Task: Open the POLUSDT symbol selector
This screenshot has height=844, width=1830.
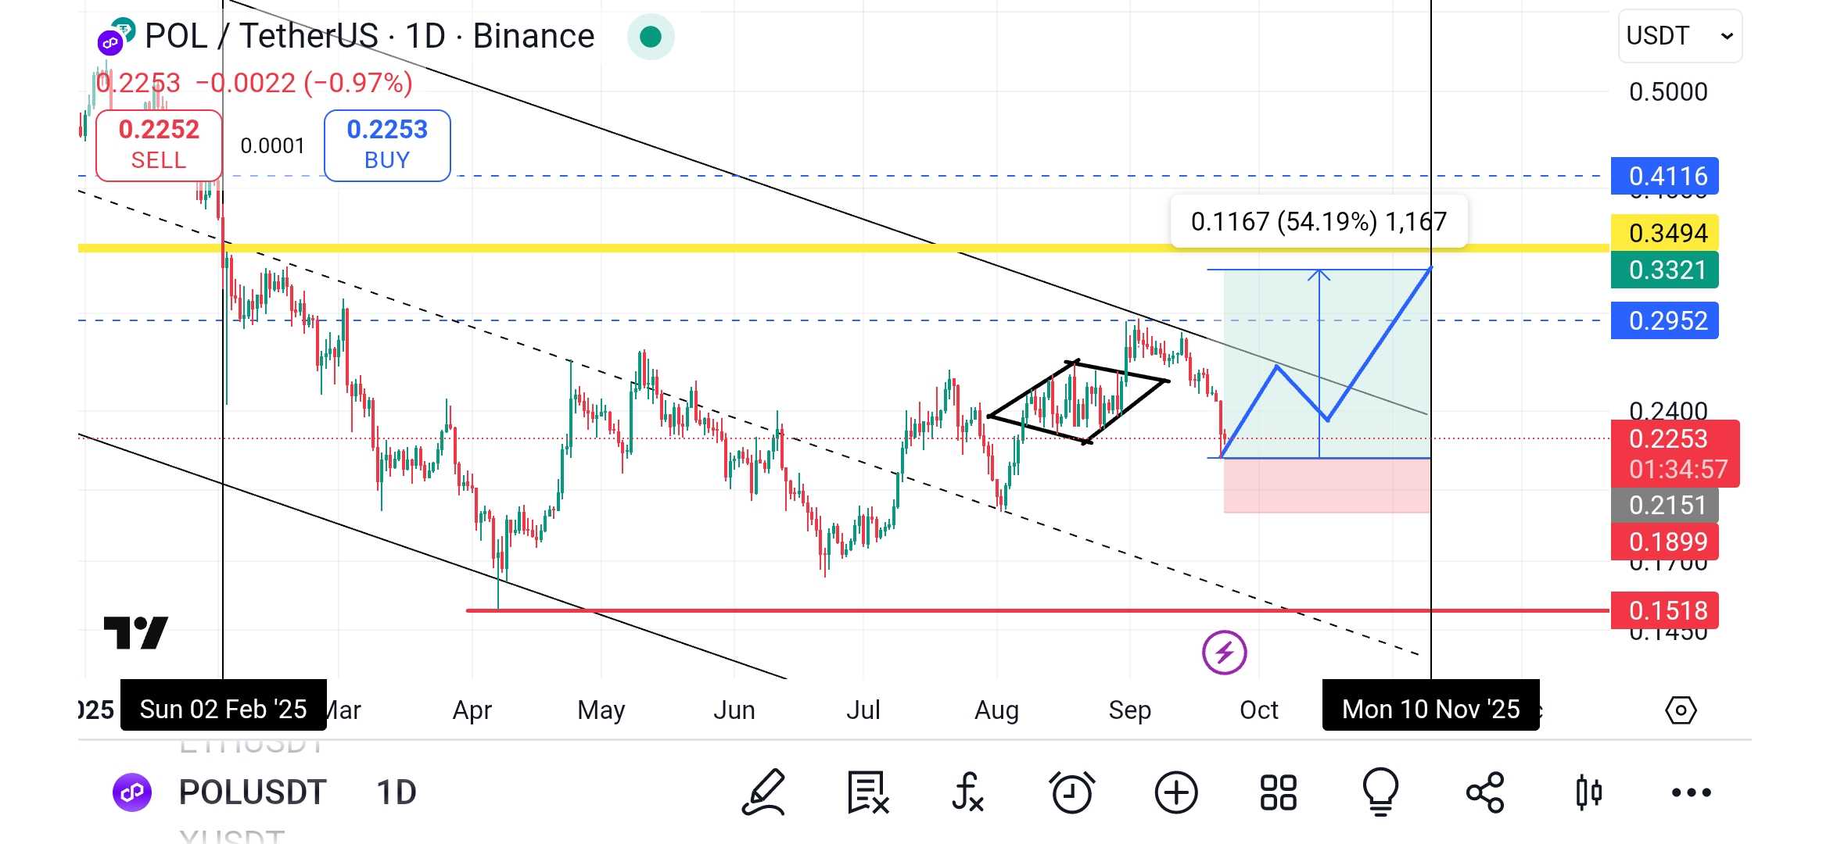Action: pos(252,792)
